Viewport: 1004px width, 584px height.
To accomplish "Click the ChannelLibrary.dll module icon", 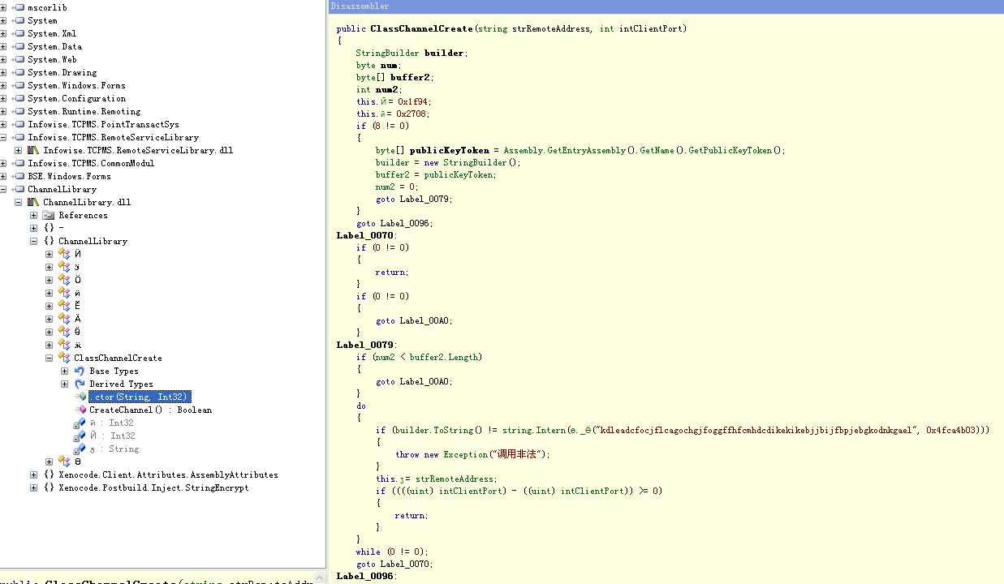I will (x=33, y=202).
